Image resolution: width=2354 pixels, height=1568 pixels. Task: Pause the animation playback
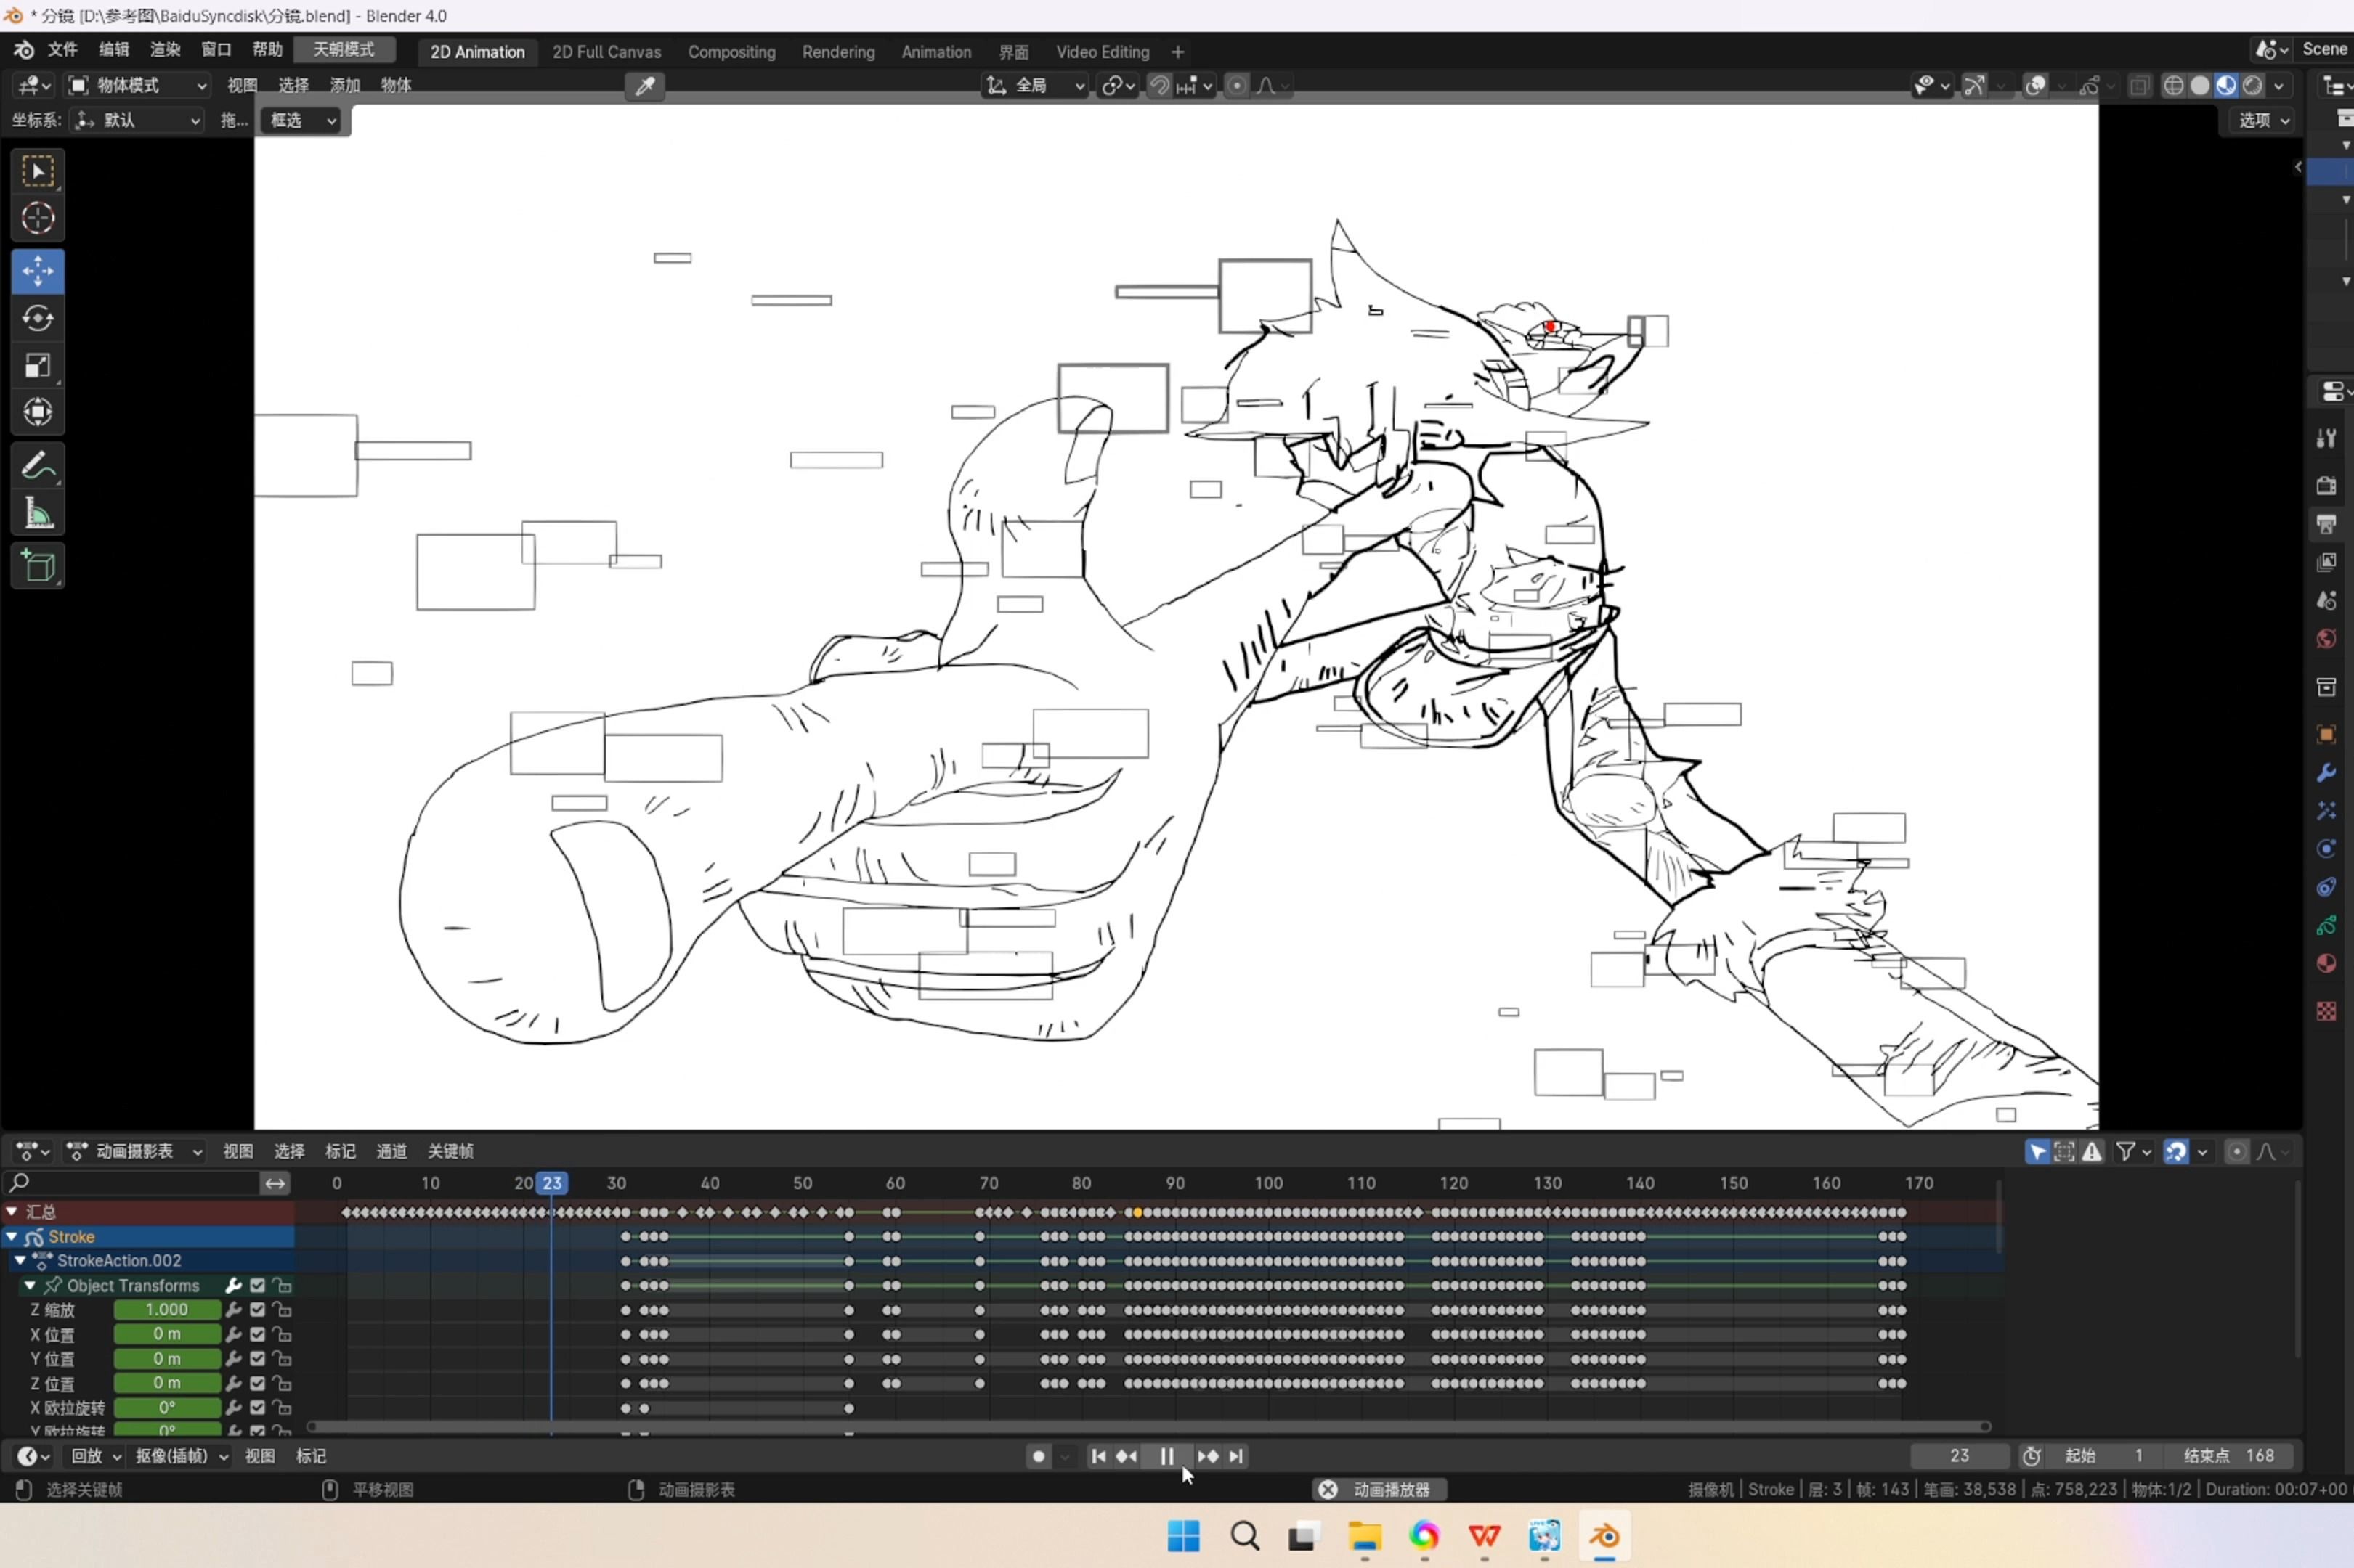coord(1166,1456)
